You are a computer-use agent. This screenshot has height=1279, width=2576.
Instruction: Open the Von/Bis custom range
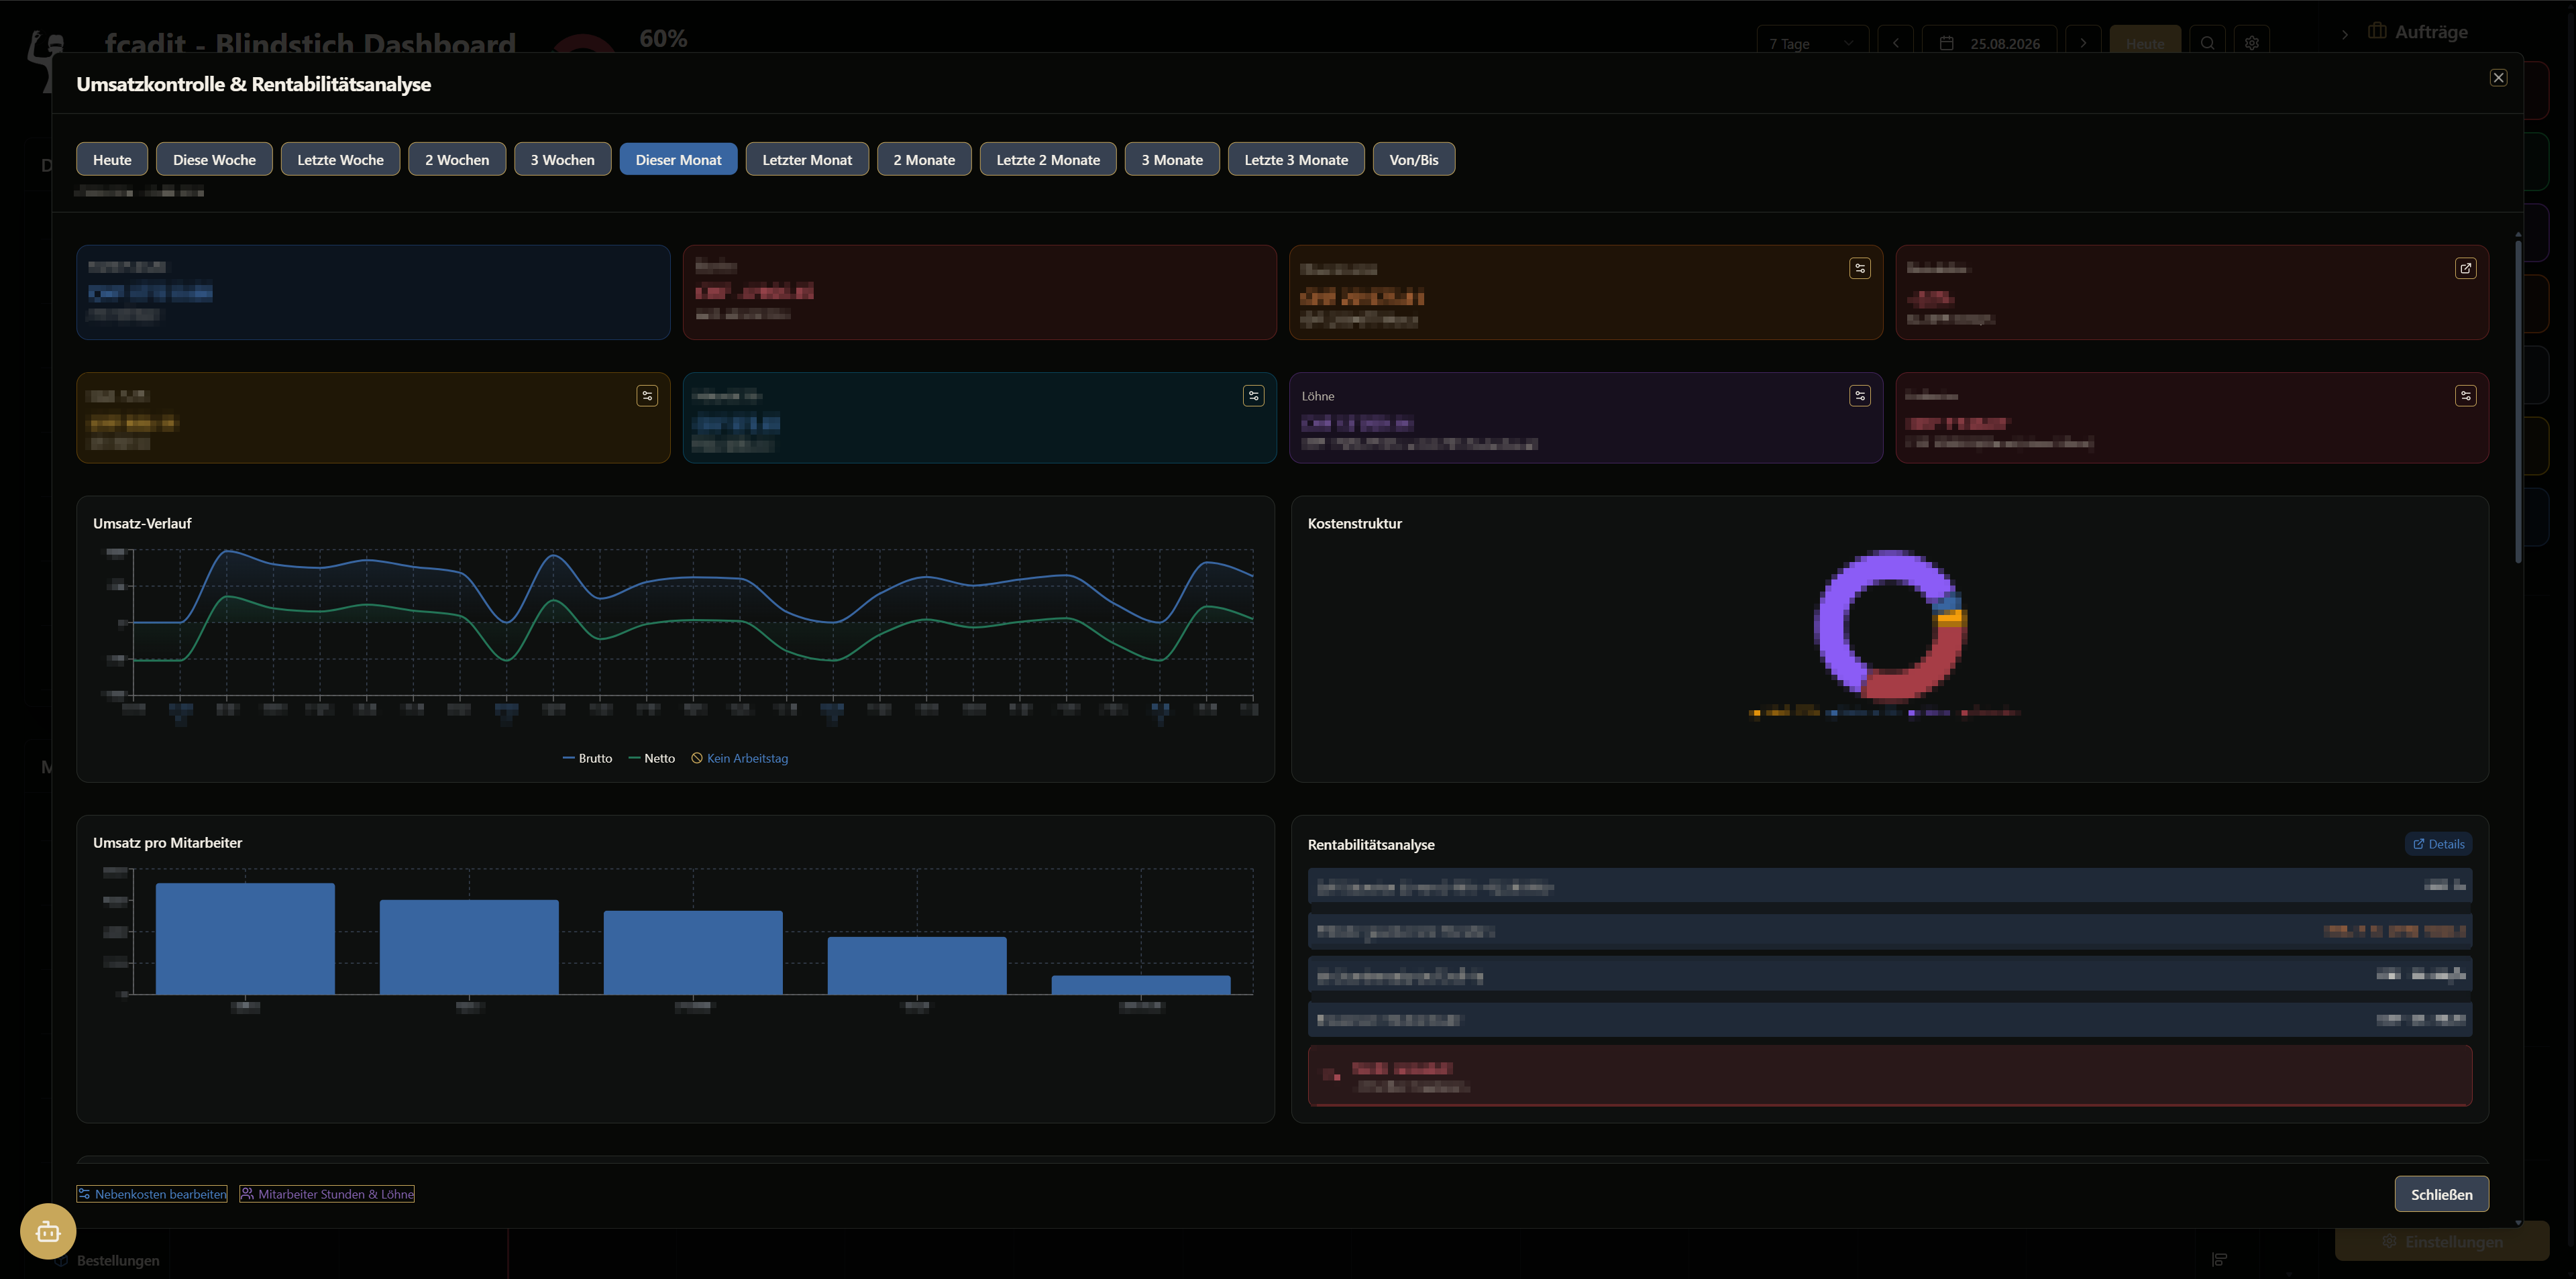1414,159
